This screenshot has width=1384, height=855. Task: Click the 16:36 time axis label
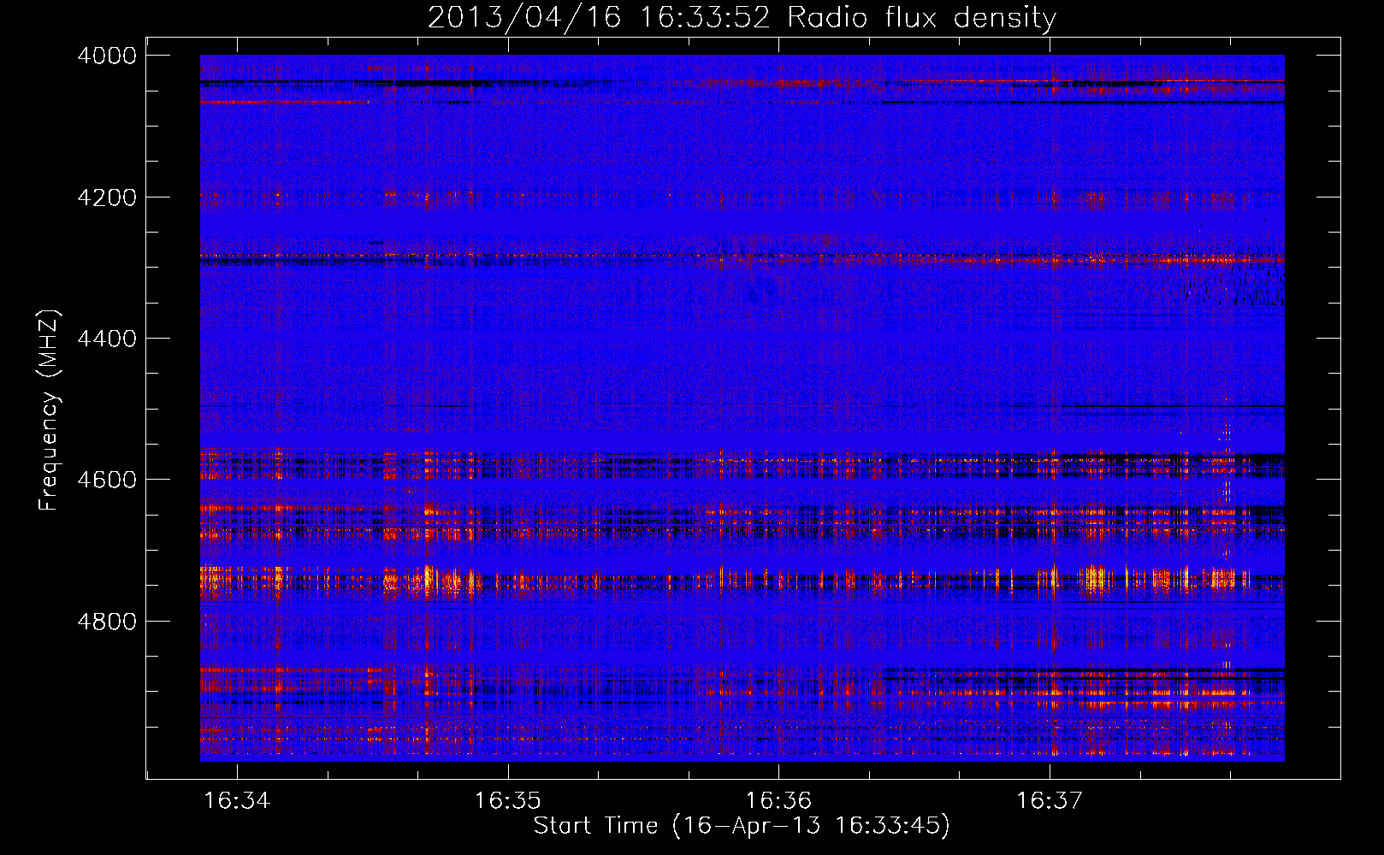pyautogui.click(x=778, y=801)
